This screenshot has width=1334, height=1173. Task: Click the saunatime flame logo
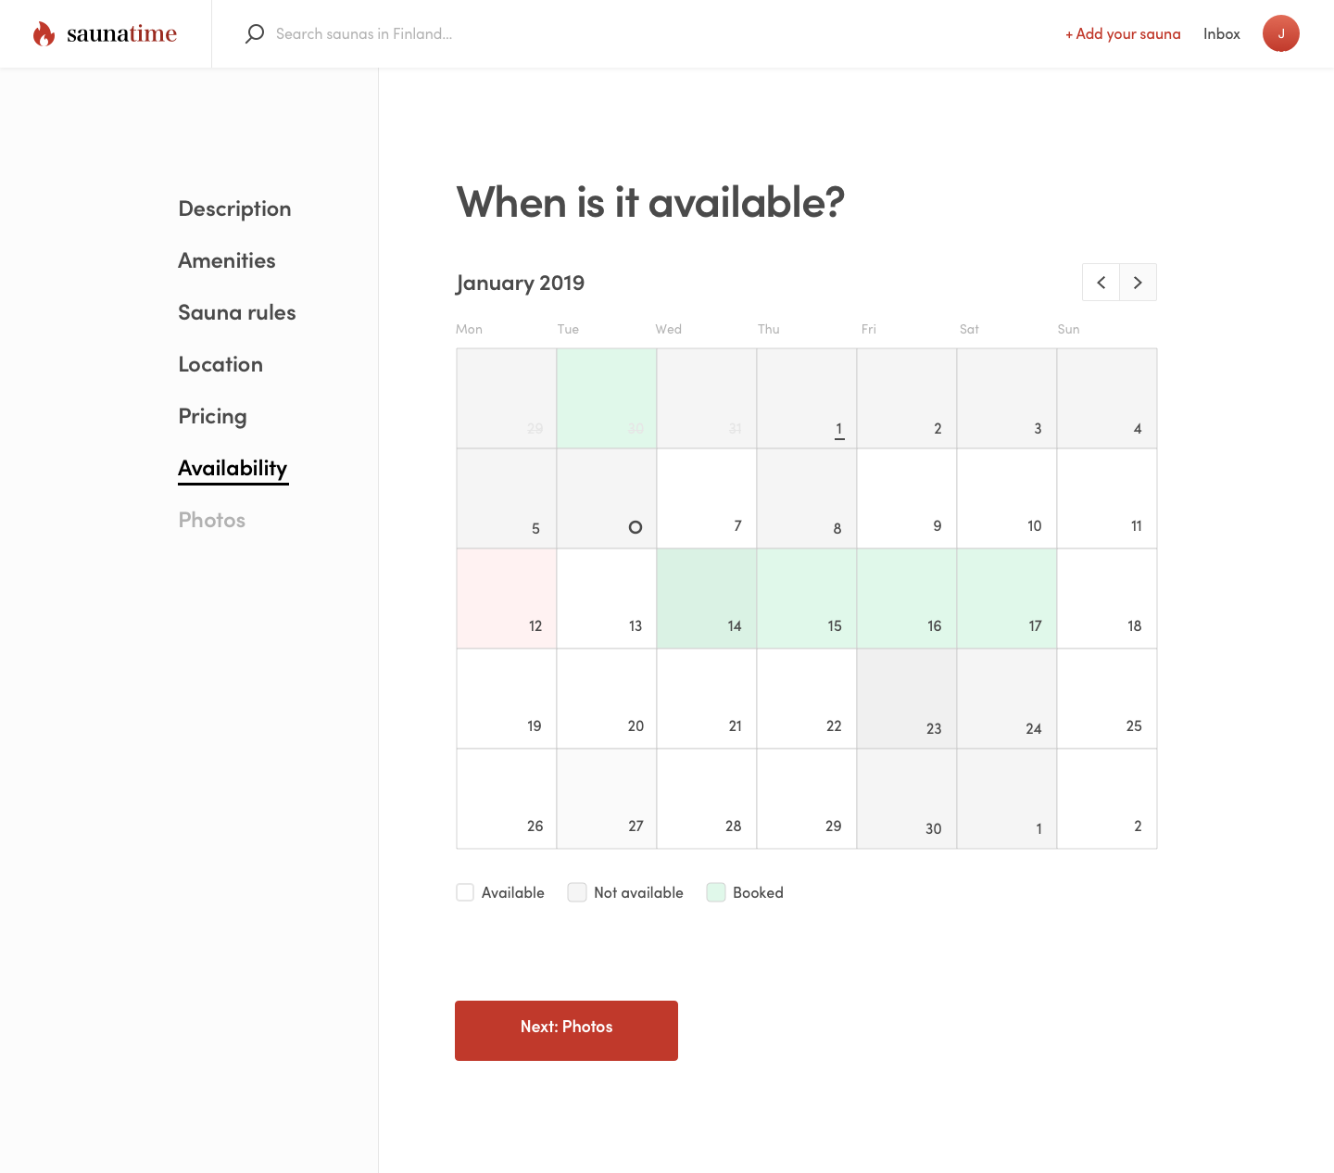pyautogui.click(x=44, y=34)
